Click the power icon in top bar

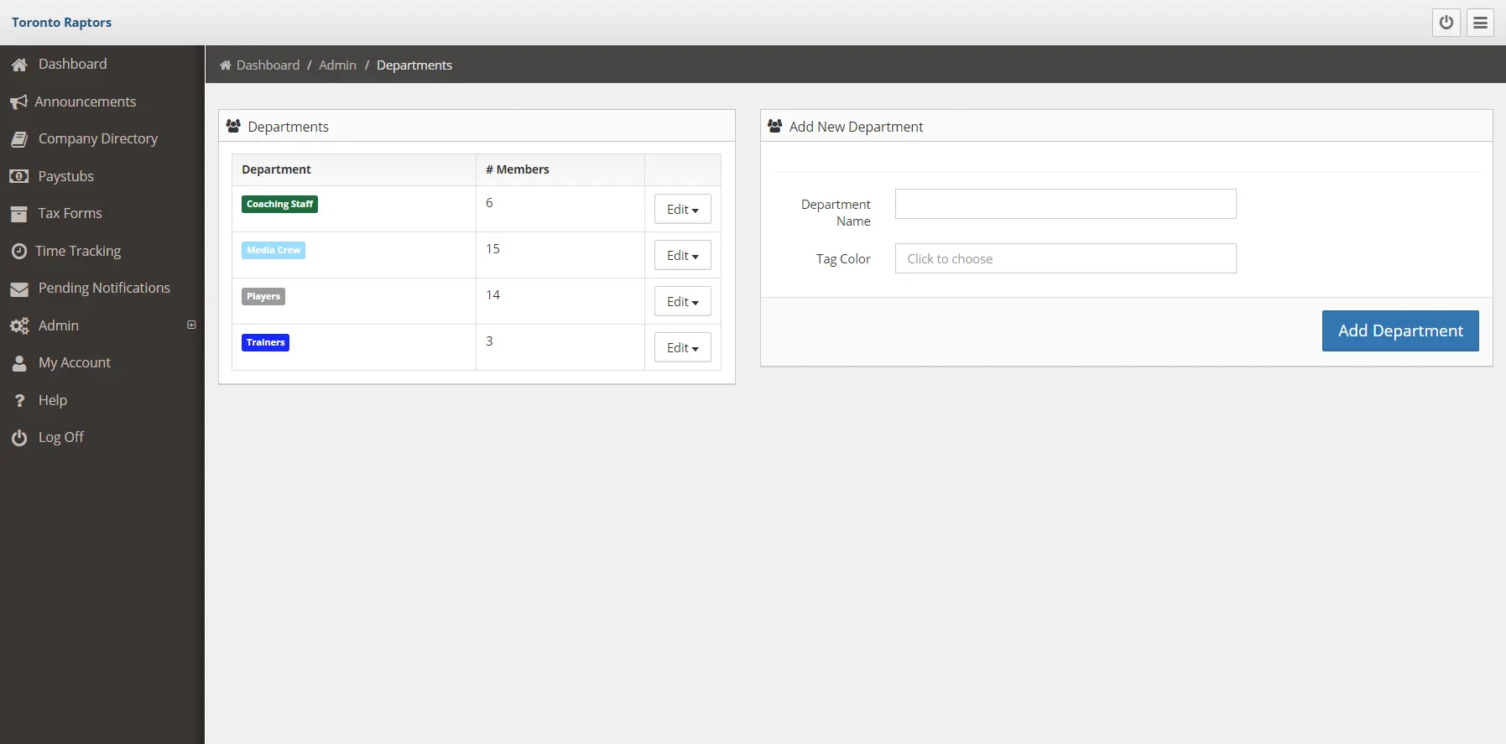[x=1446, y=23]
